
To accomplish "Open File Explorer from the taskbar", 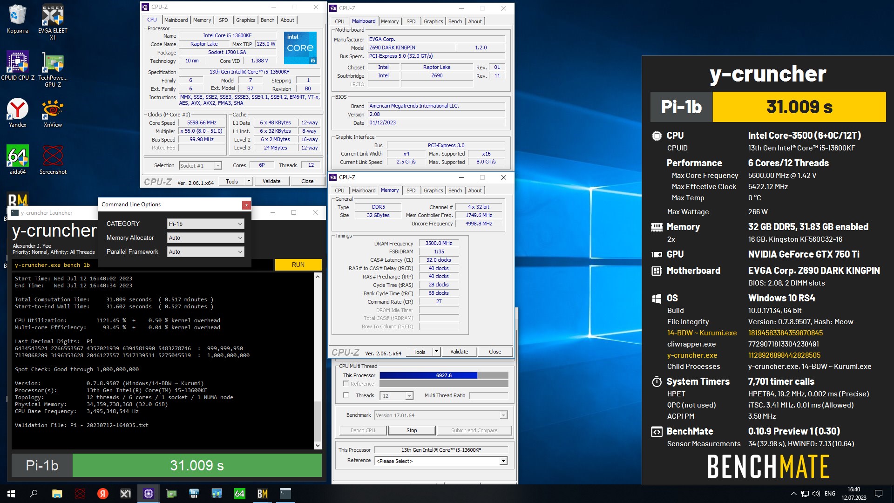I will 57,494.
